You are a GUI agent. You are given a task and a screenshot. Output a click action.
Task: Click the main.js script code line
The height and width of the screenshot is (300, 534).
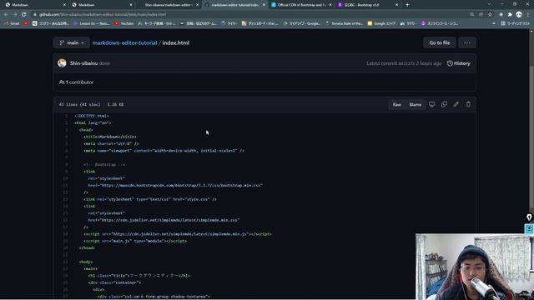click(135, 241)
